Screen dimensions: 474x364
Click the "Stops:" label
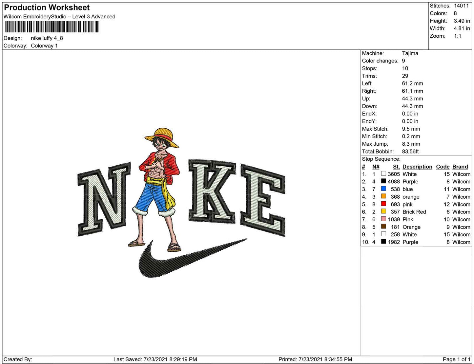coord(370,68)
